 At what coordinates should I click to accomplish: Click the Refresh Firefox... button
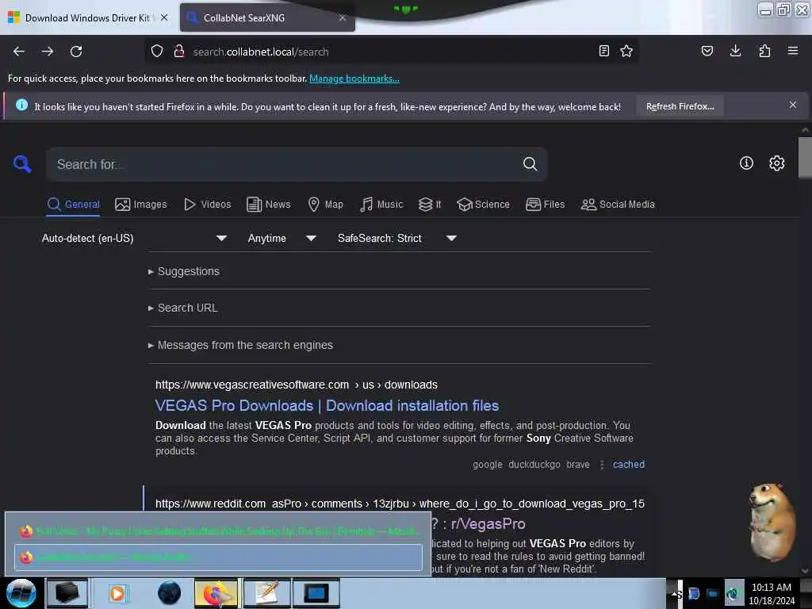680,106
